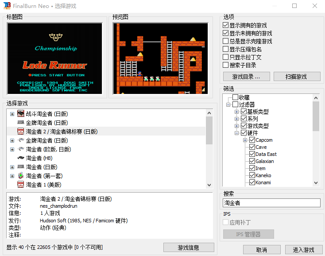The image size is (325, 256).
Task: Click the icon of first 金牌淘金者 (日版) without expander
Action: pyautogui.click(x=20, y=123)
